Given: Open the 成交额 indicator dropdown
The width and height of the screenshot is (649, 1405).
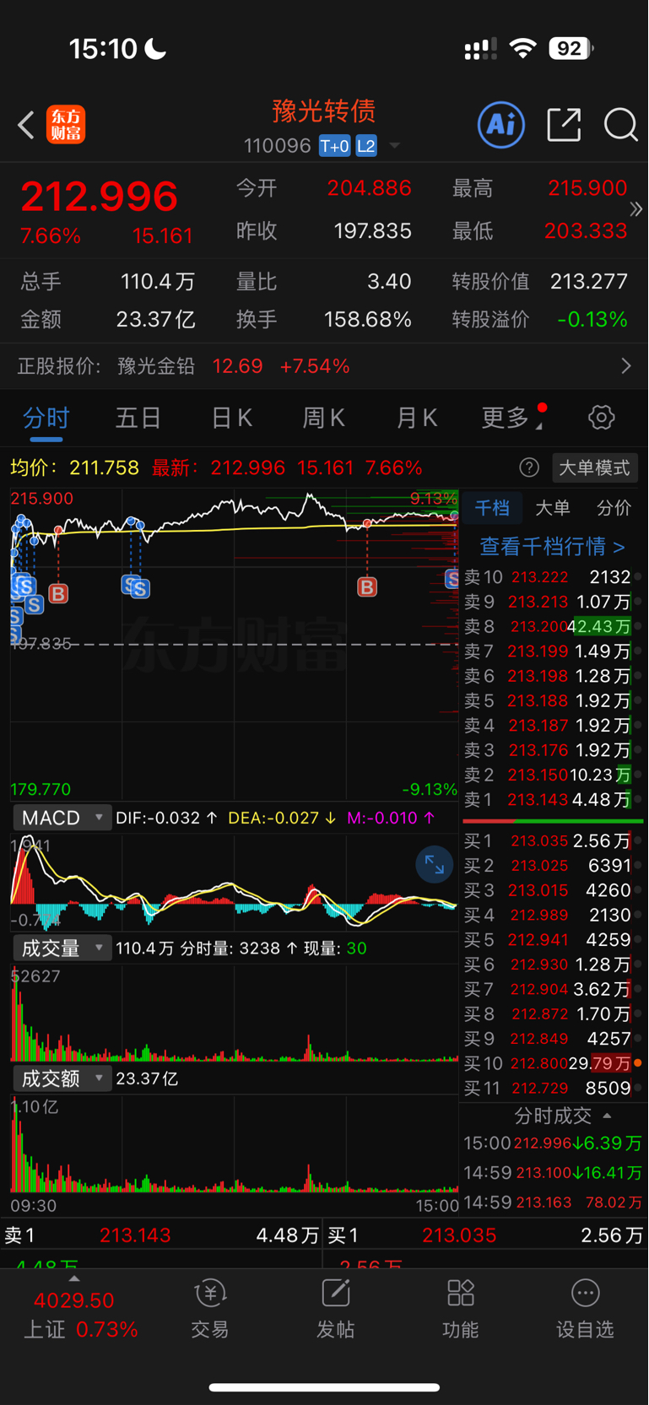Looking at the screenshot, I should pyautogui.click(x=62, y=1078).
